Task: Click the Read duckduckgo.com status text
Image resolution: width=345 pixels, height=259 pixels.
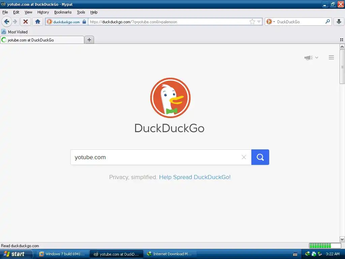Action: click(20, 246)
